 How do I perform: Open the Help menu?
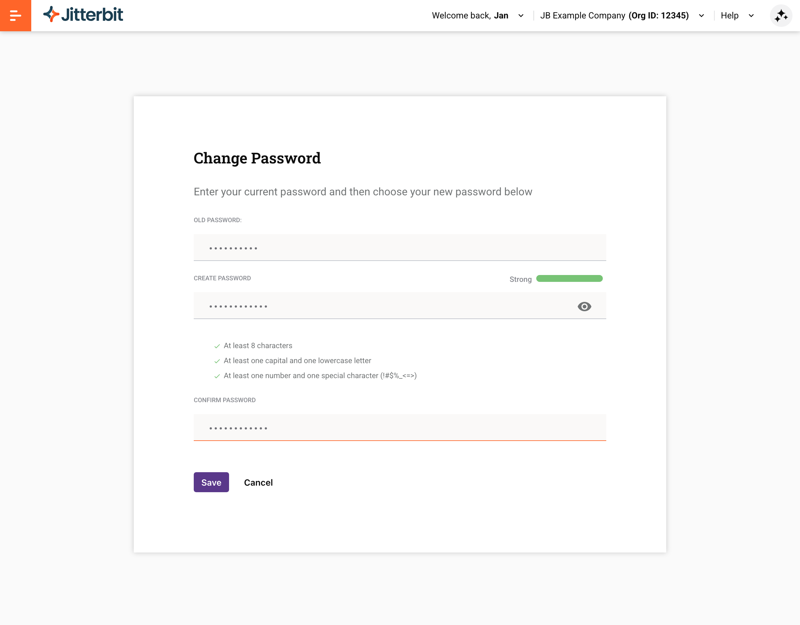729,15
